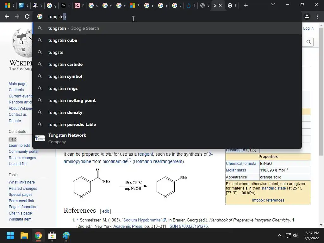
Task: Close the active browser tab
Action: click(220, 6)
